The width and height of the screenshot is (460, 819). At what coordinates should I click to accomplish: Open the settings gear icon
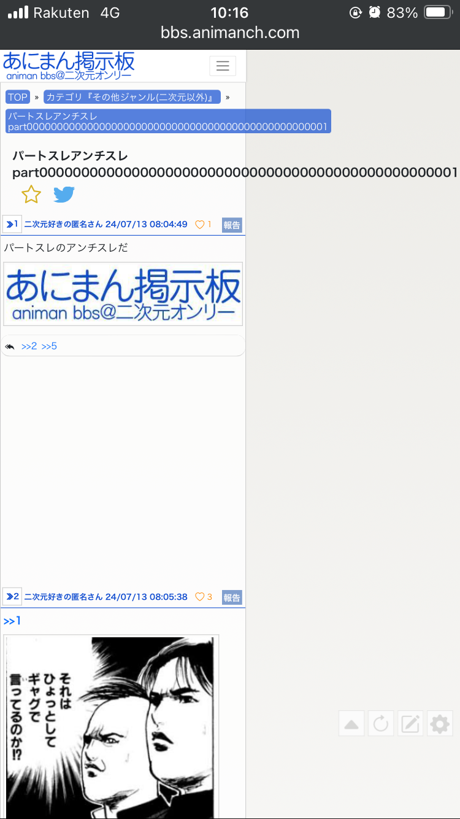pos(440,724)
